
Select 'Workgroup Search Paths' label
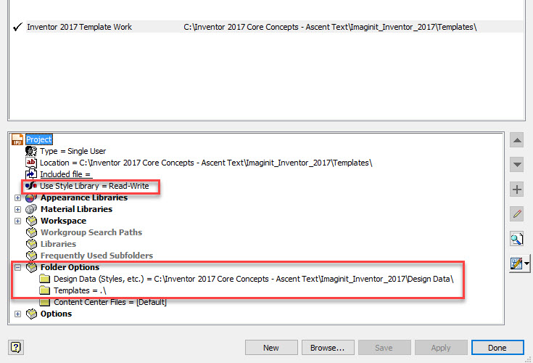pos(91,232)
